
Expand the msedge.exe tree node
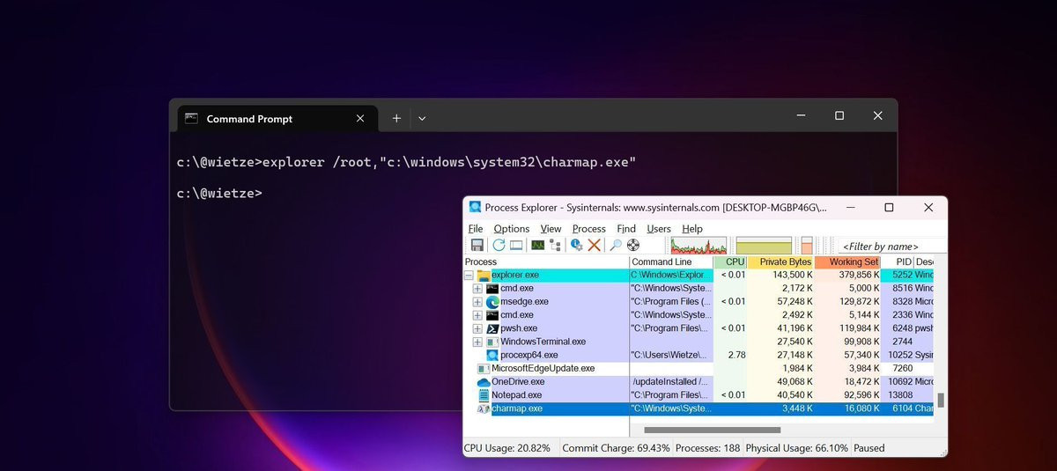[x=477, y=302]
